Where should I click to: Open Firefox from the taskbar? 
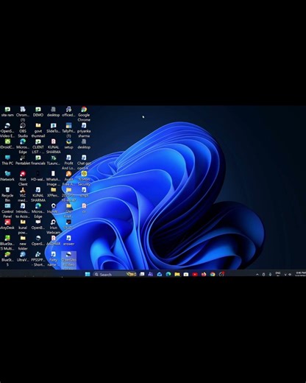coord(204,274)
